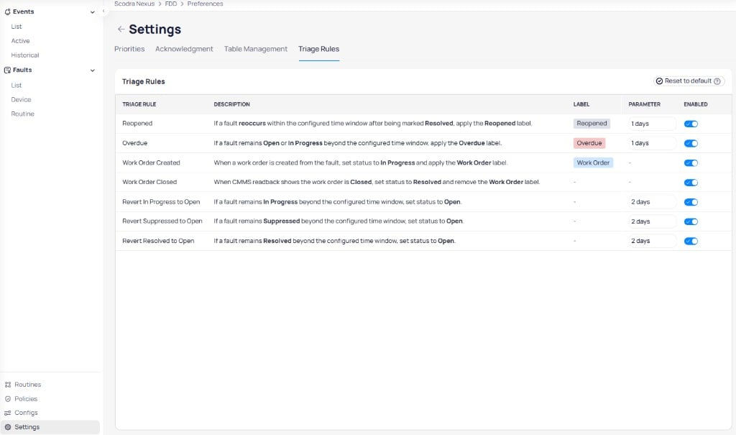Image resolution: width=736 pixels, height=435 pixels.
Task: Click the DESCRIPTION column header
Action: 232,104
